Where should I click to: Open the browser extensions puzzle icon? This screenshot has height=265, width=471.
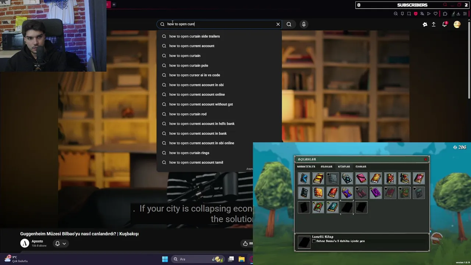tap(445, 14)
